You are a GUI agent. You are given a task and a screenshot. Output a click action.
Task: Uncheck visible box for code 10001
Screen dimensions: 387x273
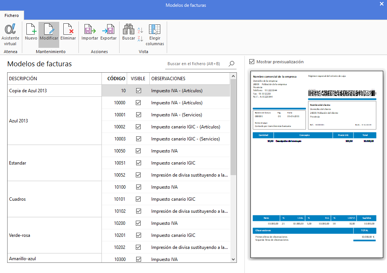pos(139,115)
